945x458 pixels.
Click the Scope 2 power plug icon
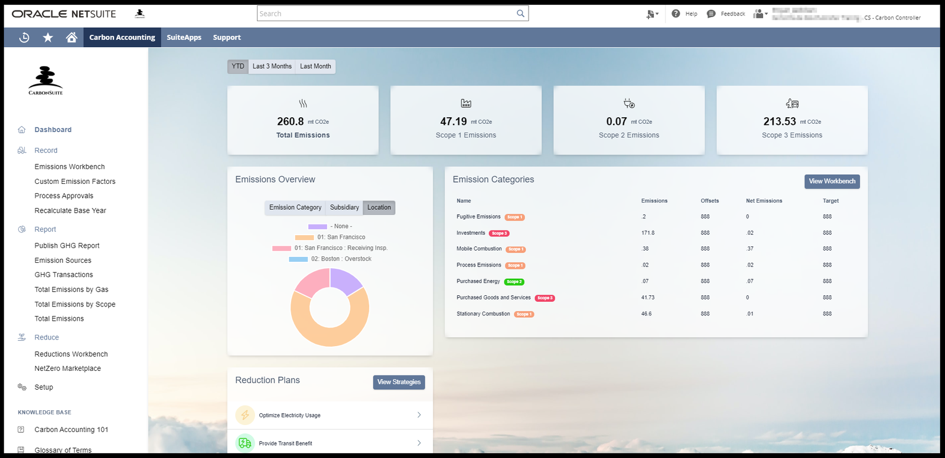pos(629,104)
